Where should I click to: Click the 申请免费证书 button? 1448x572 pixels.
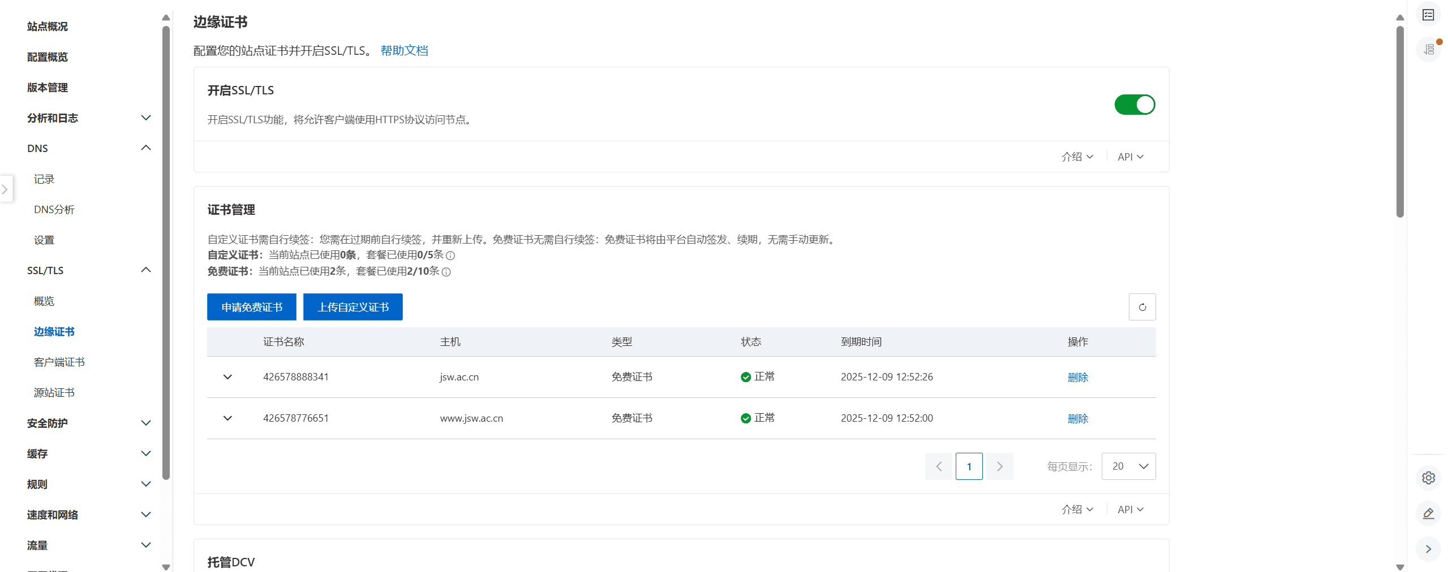click(x=251, y=307)
